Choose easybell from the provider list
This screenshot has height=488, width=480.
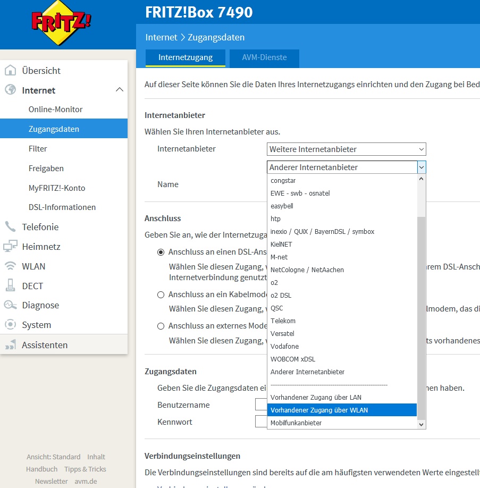pyautogui.click(x=342, y=206)
